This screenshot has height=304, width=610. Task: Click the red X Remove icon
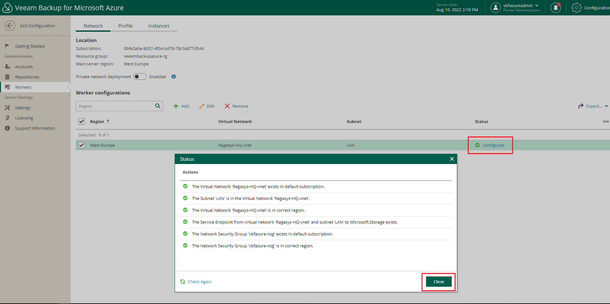click(x=227, y=106)
